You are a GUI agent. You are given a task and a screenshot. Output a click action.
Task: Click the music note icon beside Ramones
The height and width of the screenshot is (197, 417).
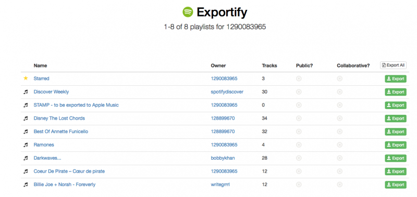pyautogui.click(x=26, y=145)
